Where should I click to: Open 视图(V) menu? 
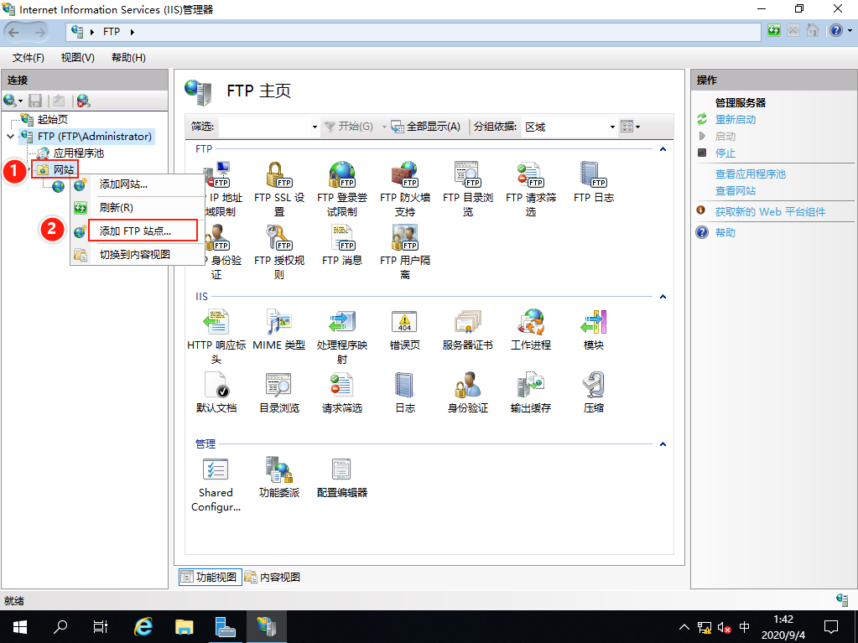[78, 57]
